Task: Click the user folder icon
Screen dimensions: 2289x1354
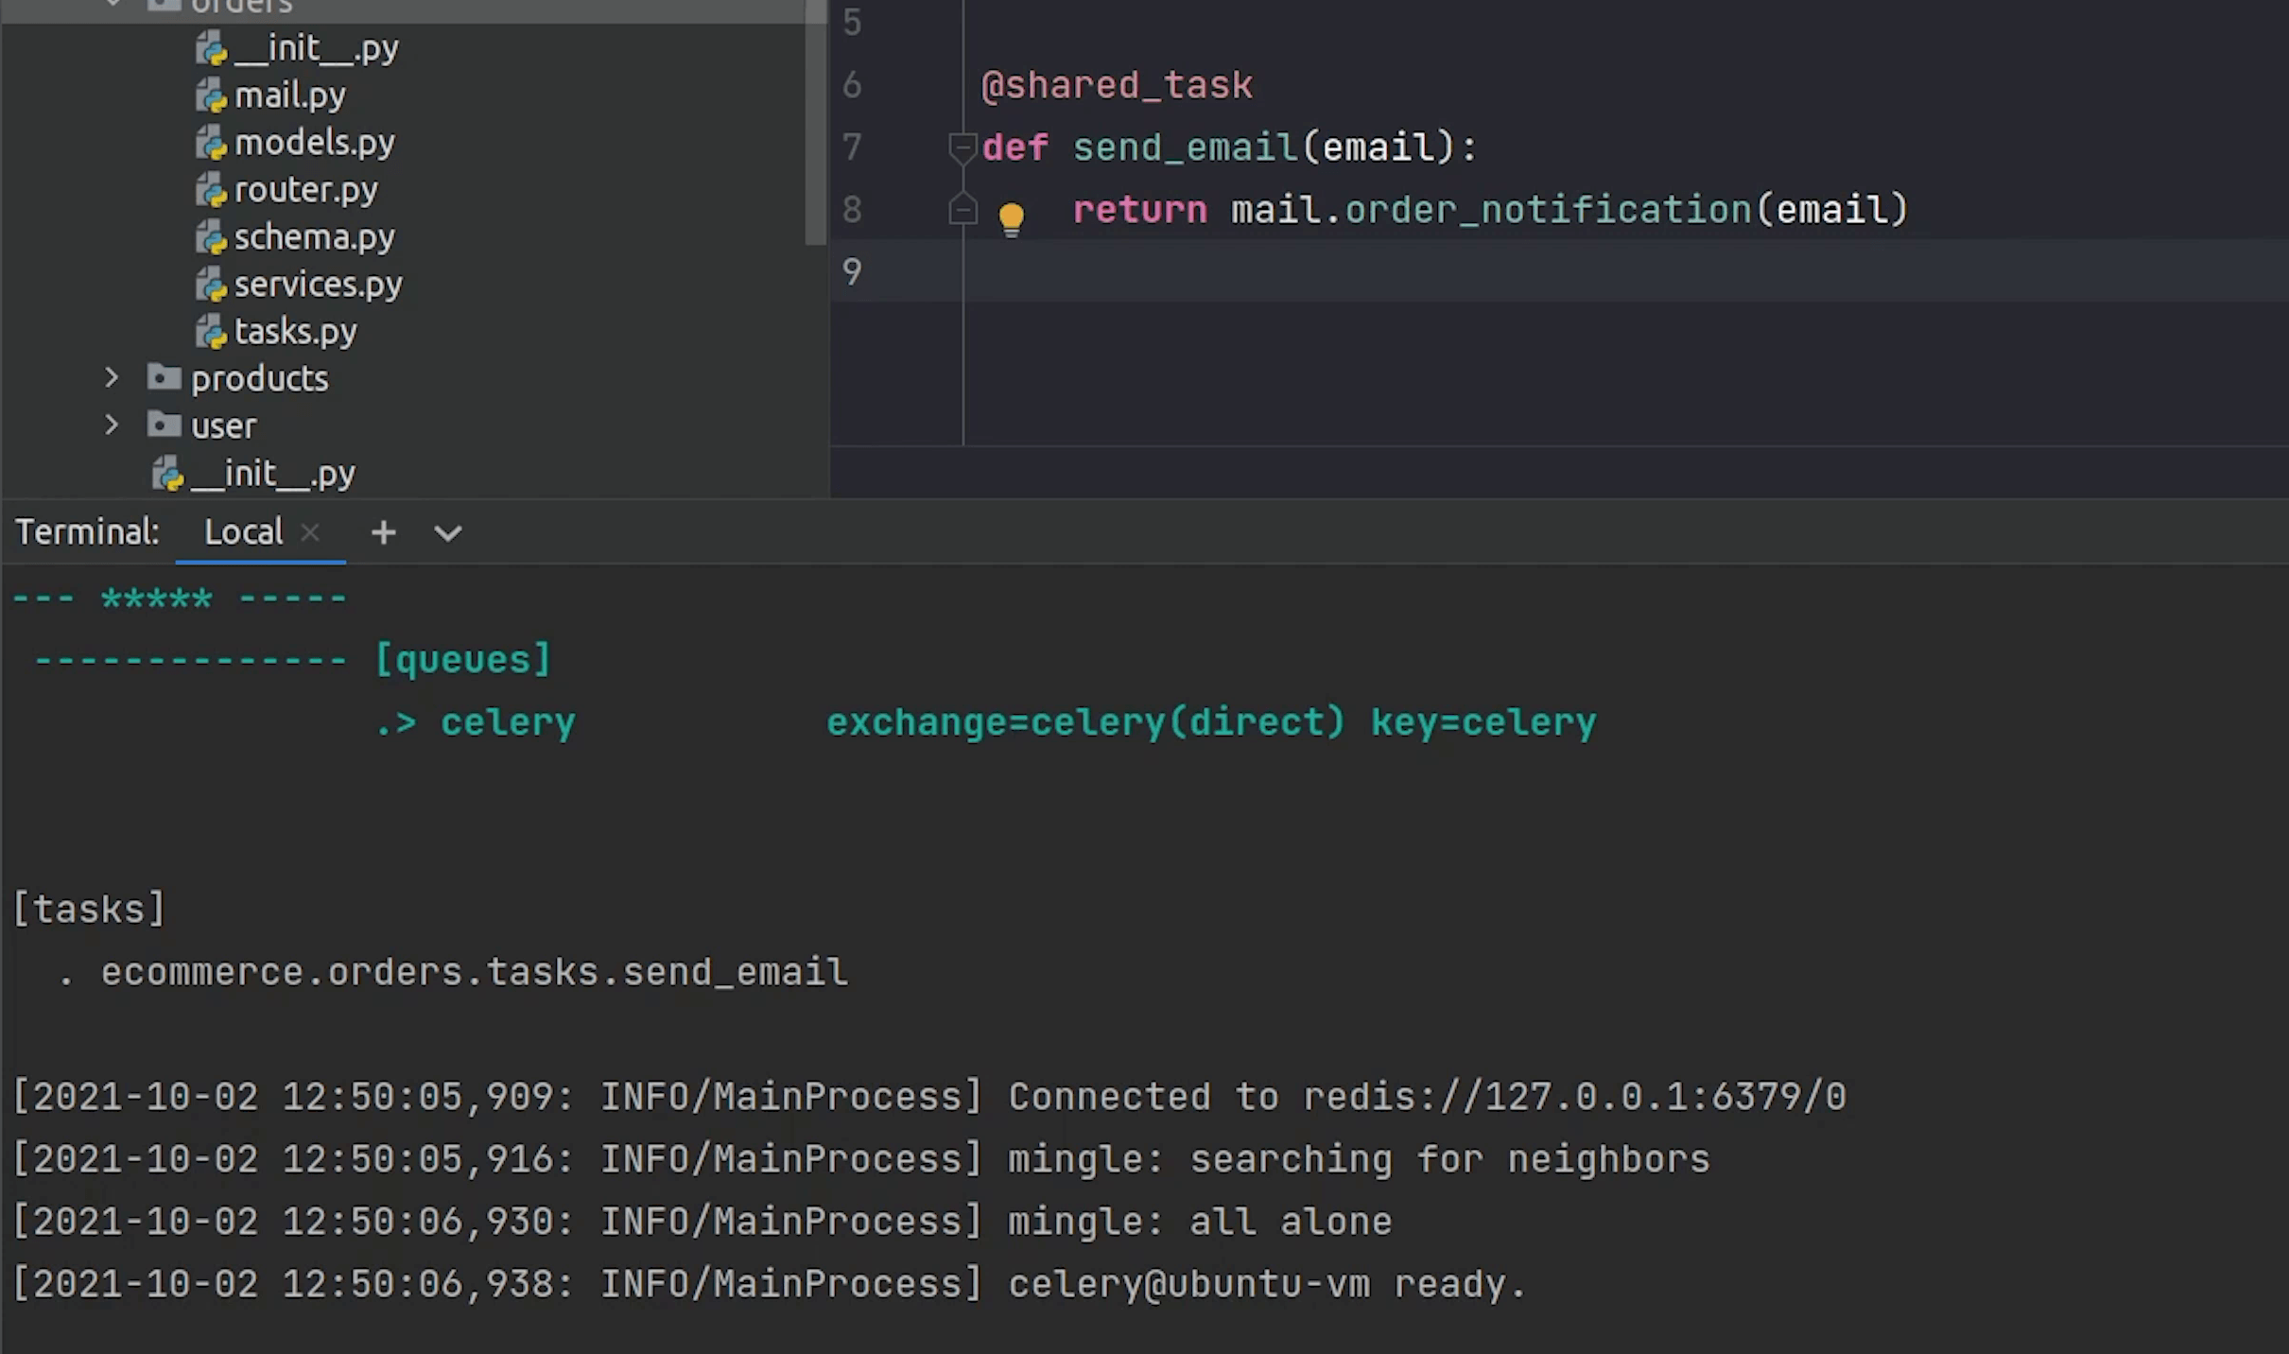Action: click(164, 425)
